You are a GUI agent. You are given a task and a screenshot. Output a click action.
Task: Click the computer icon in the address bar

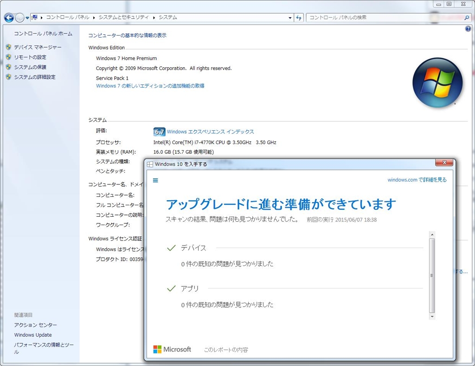[35, 18]
